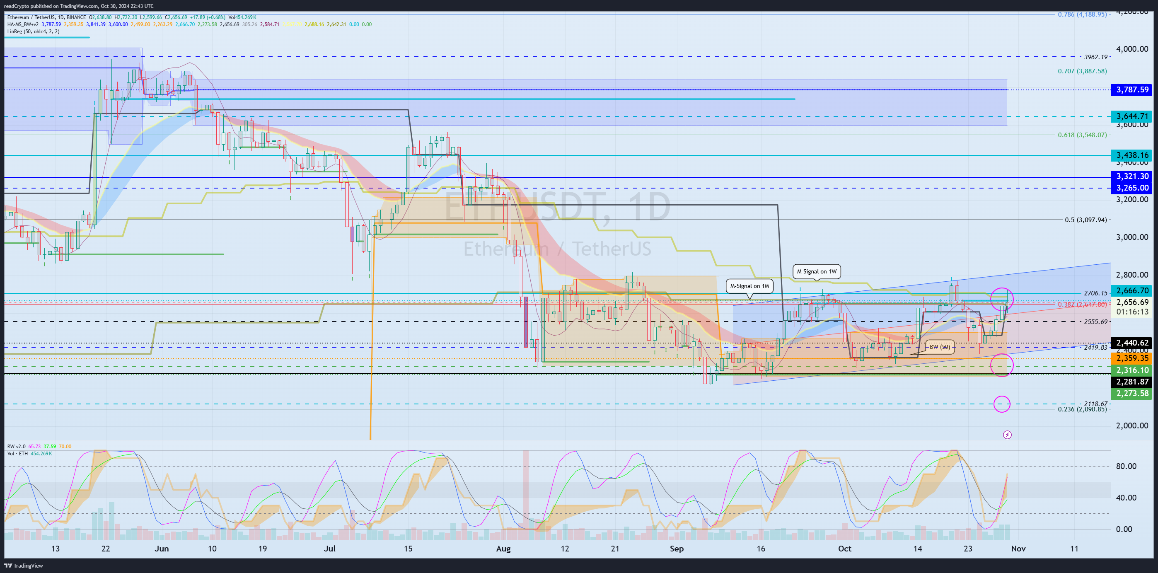Click the 3,321.30 blue price label
1158x573 pixels.
click(1132, 176)
